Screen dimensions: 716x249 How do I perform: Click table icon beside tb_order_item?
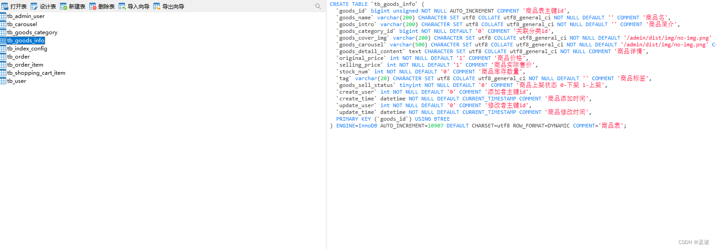[3, 65]
